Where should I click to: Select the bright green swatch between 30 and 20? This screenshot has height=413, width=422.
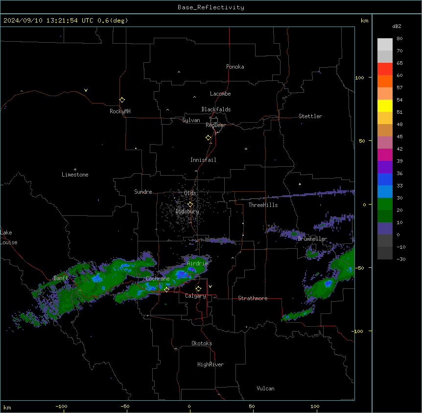click(385, 204)
